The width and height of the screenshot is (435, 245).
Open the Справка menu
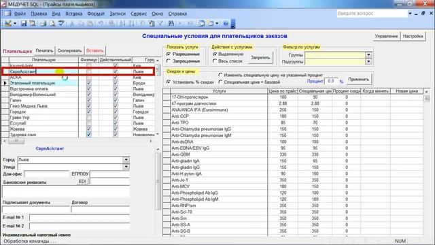[x=177, y=14]
